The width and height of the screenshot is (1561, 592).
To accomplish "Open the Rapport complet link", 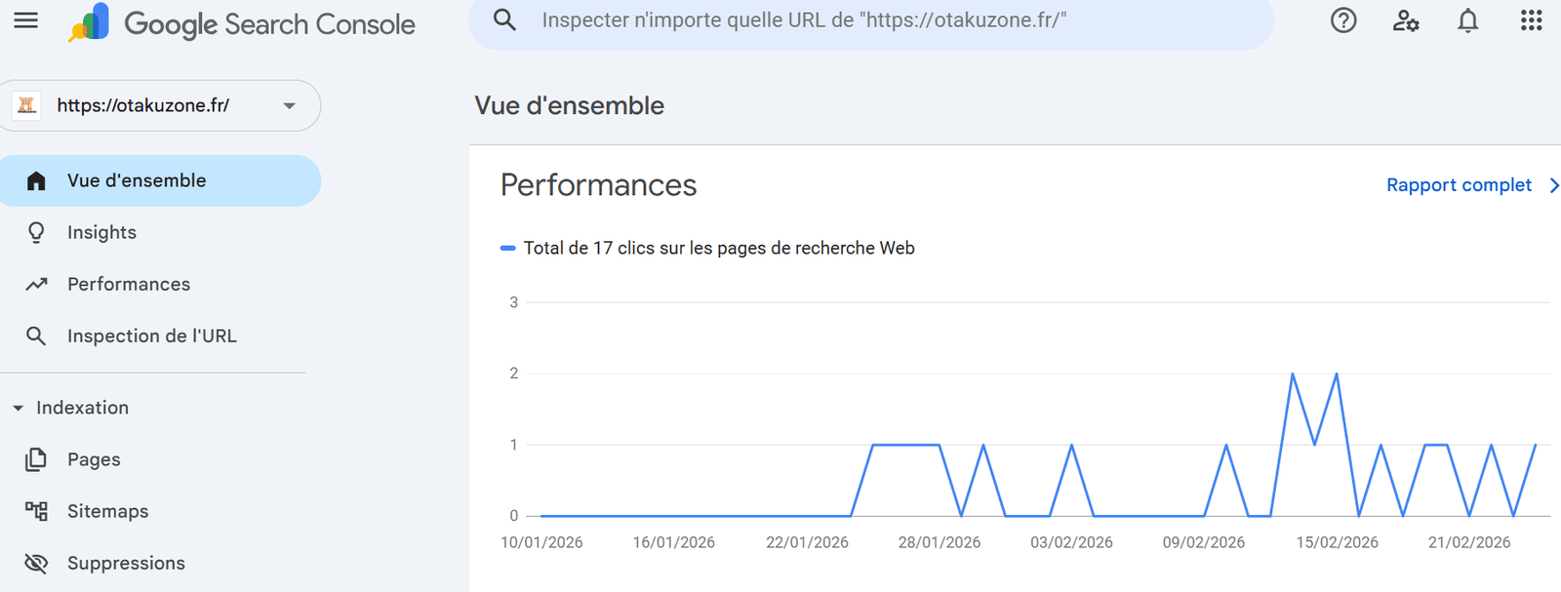I will pyautogui.click(x=1459, y=185).
